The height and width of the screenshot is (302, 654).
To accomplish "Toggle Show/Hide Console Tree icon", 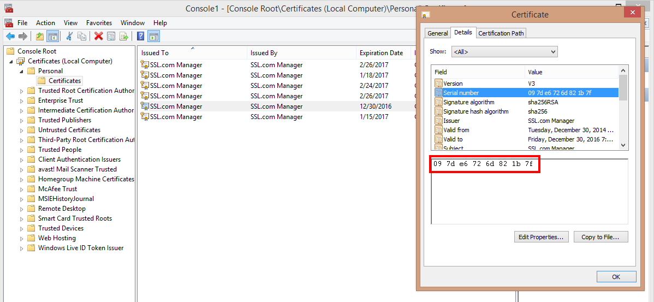I will (x=52, y=36).
